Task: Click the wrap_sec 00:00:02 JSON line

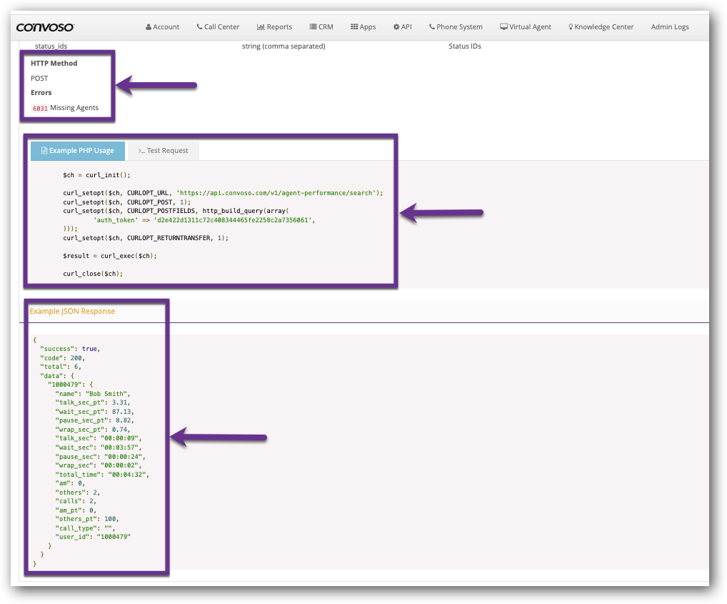Action: click(99, 466)
